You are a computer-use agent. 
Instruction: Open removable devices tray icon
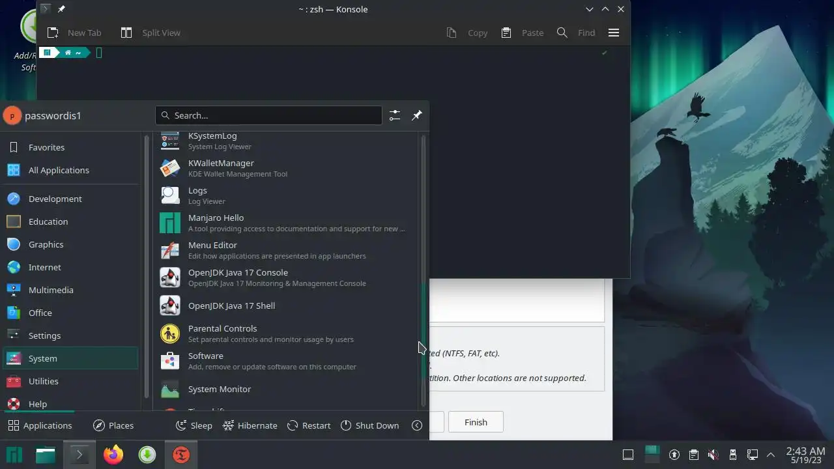coord(733,455)
